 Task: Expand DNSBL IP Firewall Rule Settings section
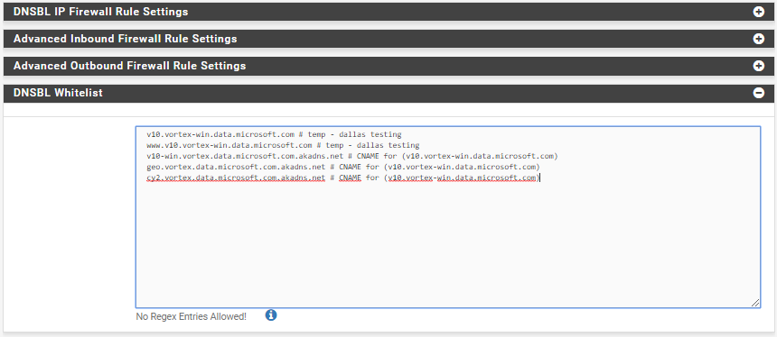click(758, 12)
